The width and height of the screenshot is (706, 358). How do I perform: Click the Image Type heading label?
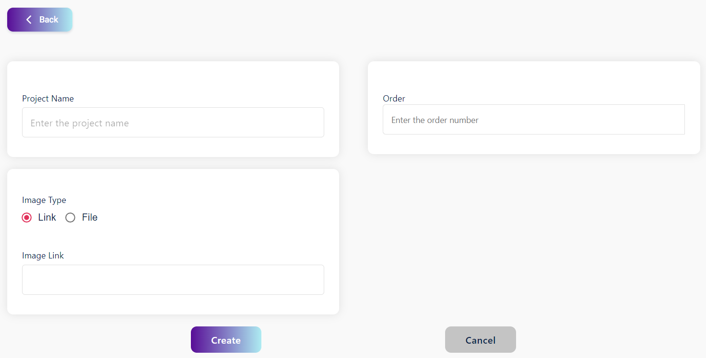click(44, 200)
